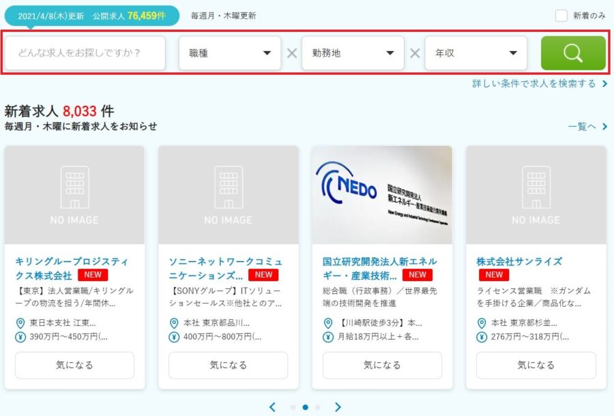
Task: Open the 勤務地 dropdown
Action: pyautogui.click(x=353, y=53)
